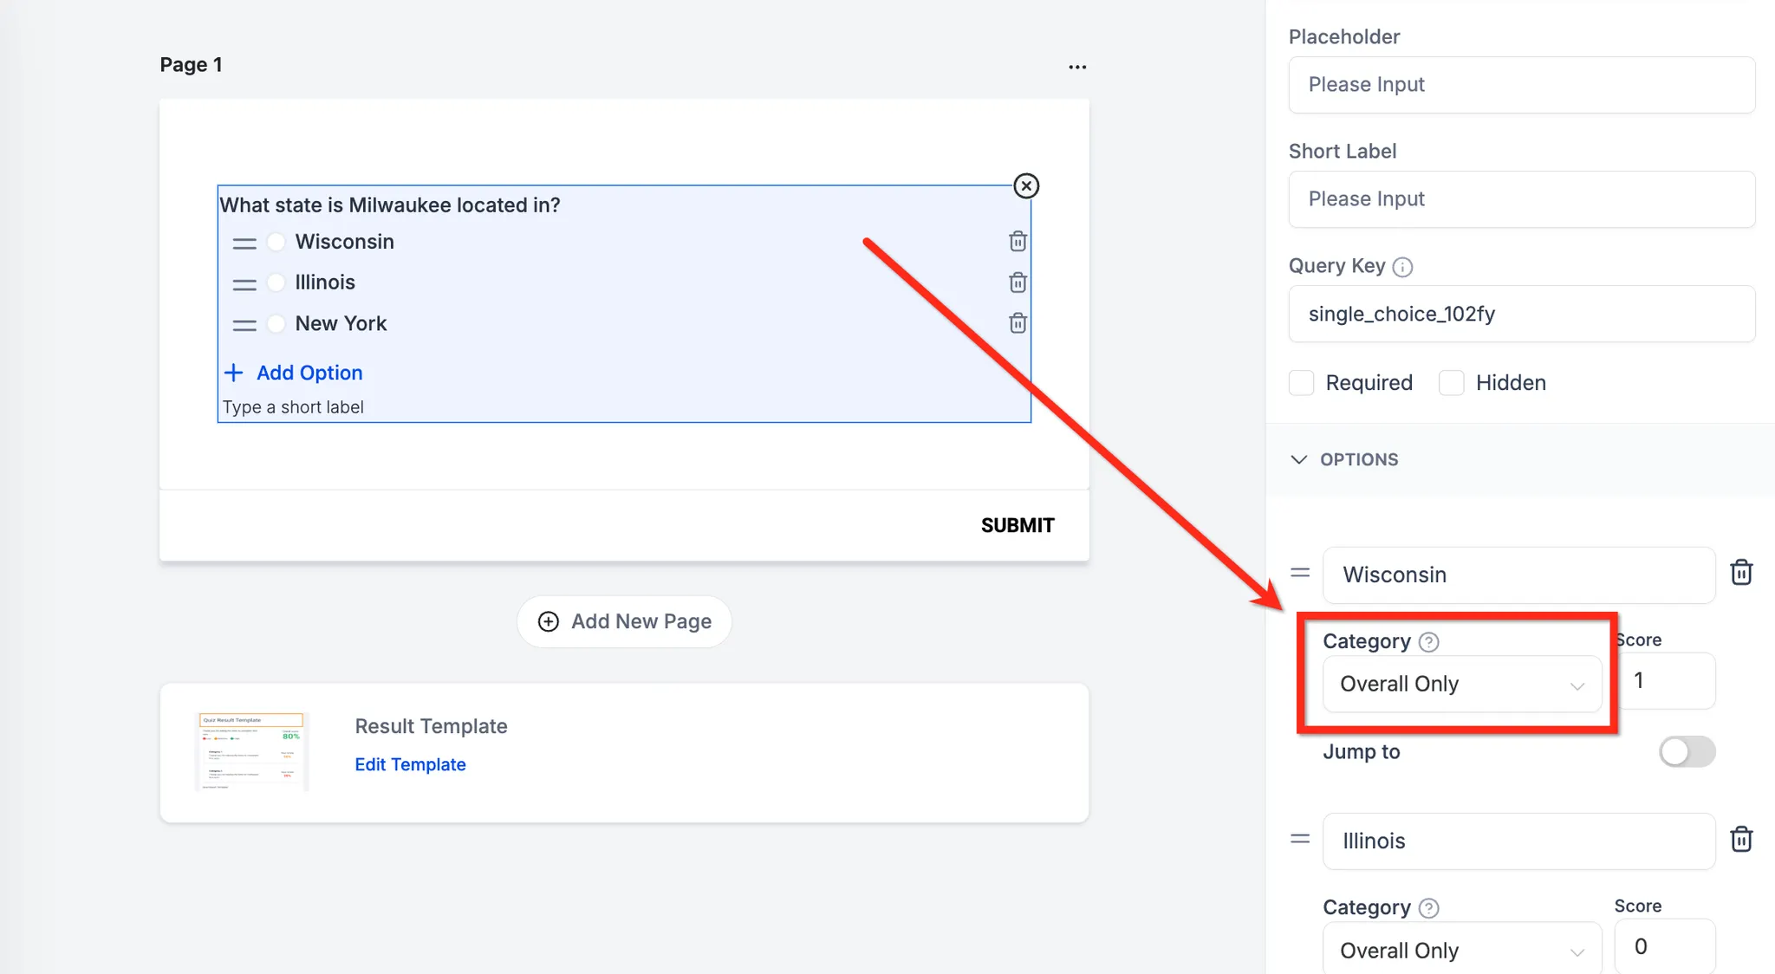Click Add New Page button
The width and height of the screenshot is (1775, 974).
coord(624,621)
